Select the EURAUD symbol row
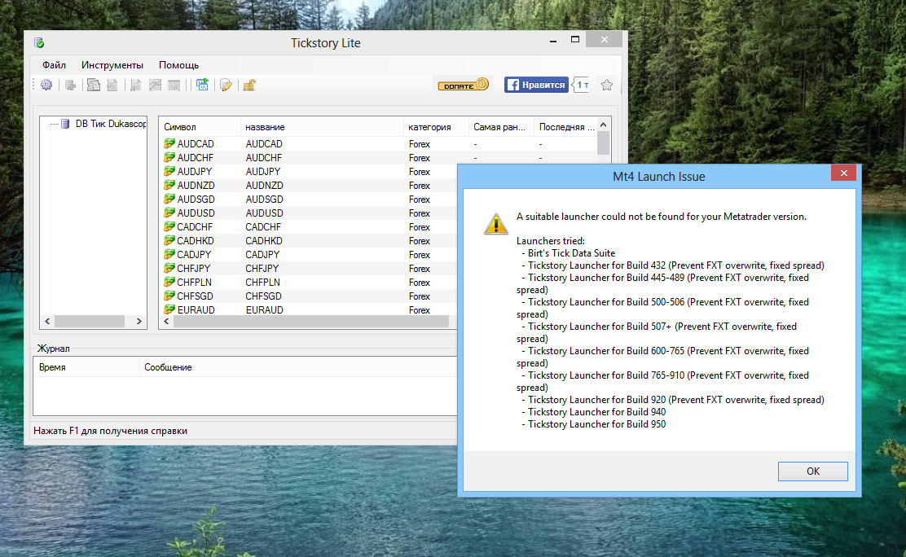 308,309
